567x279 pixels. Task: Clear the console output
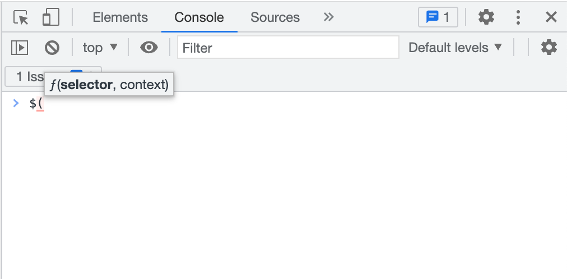point(52,48)
